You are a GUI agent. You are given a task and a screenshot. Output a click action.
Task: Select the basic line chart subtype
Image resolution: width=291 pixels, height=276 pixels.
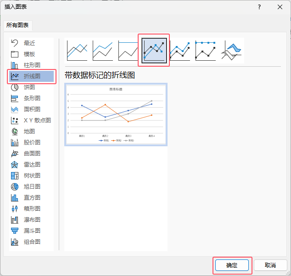click(x=77, y=51)
